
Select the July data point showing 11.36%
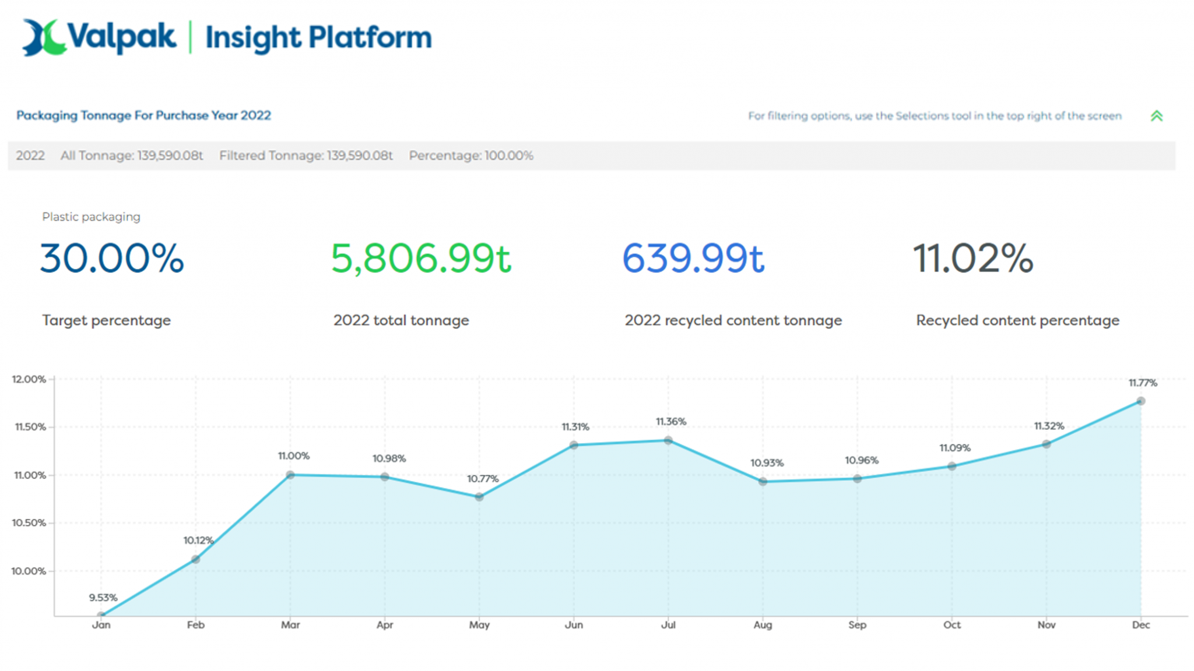(668, 440)
